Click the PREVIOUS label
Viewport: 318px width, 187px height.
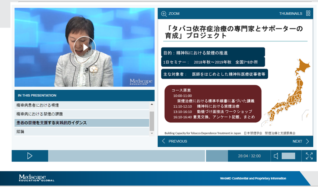pyautogui.click(x=178, y=141)
